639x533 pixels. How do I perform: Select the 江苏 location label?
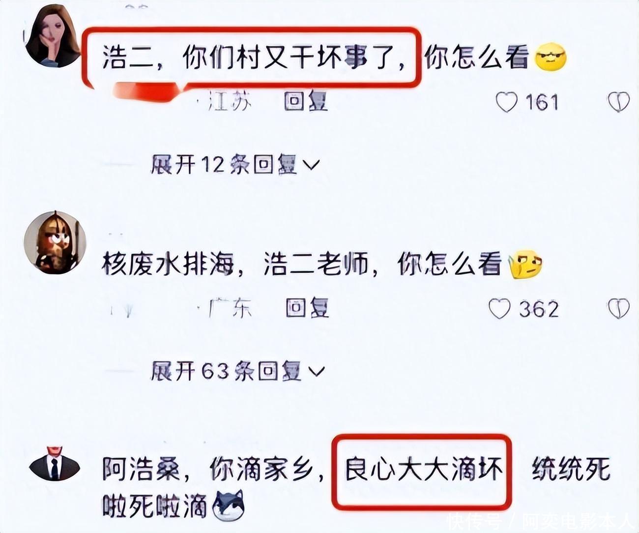(230, 102)
